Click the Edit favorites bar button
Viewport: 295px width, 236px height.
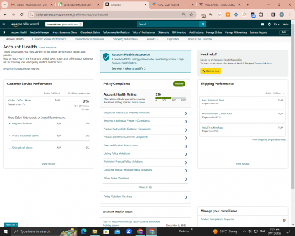pyautogui.click(x=284, y=32)
